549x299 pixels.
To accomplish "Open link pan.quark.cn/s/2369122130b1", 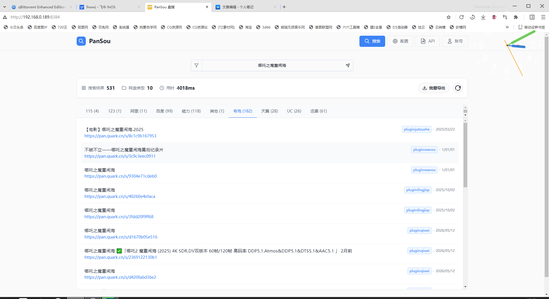I will (121, 257).
